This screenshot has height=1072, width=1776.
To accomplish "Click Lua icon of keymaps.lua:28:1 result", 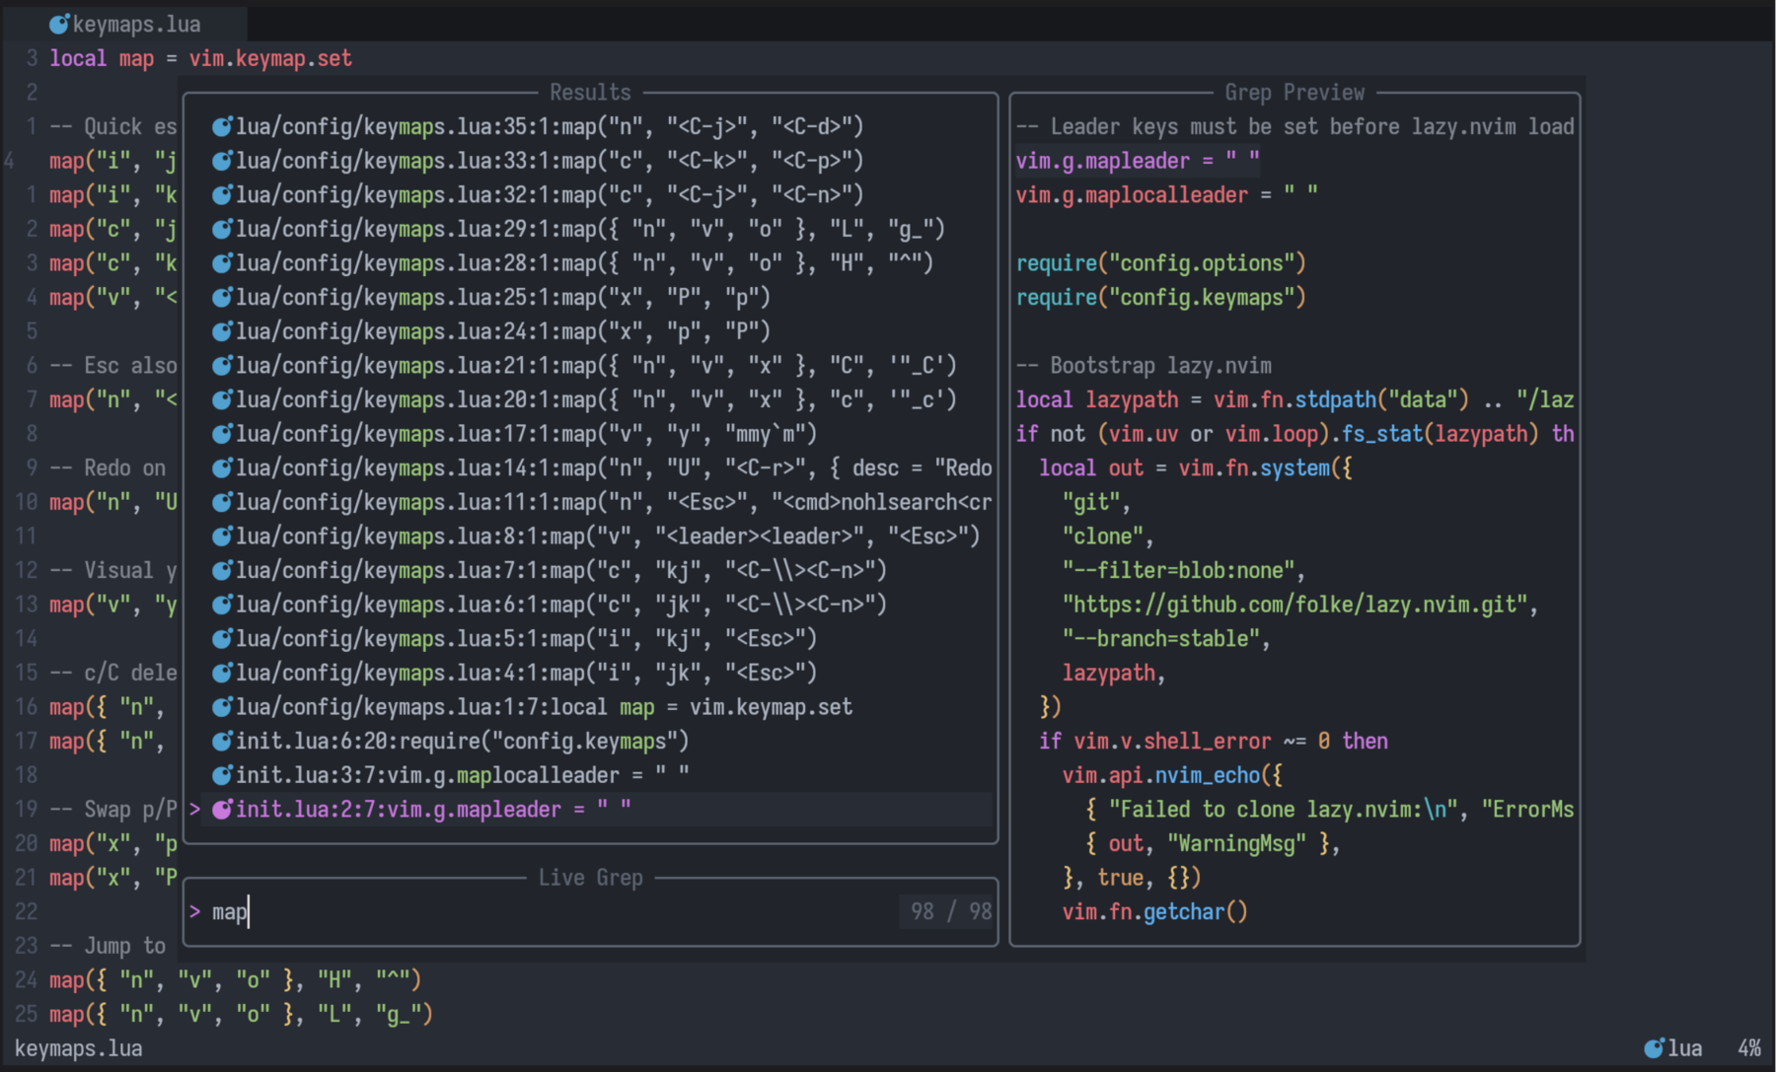I will tap(222, 263).
